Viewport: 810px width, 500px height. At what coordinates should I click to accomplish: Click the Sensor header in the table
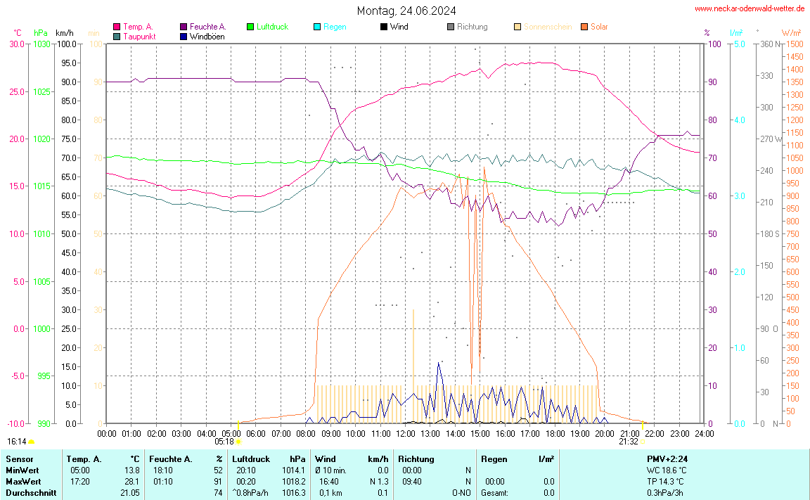(x=19, y=459)
